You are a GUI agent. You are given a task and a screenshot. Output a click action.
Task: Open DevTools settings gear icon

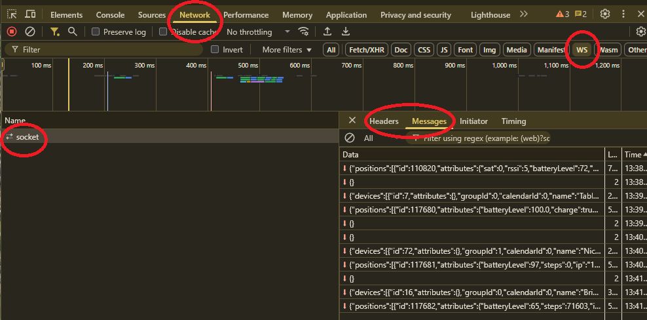click(x=605, y=14)
